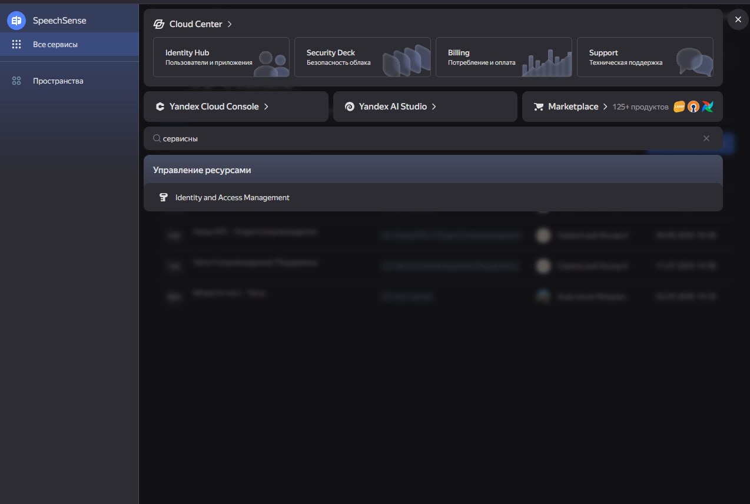Click the Потребление и оплата subtitle
Image resolution: width=750 pixels, height=504 pixels.
click(x=482, y=62)
